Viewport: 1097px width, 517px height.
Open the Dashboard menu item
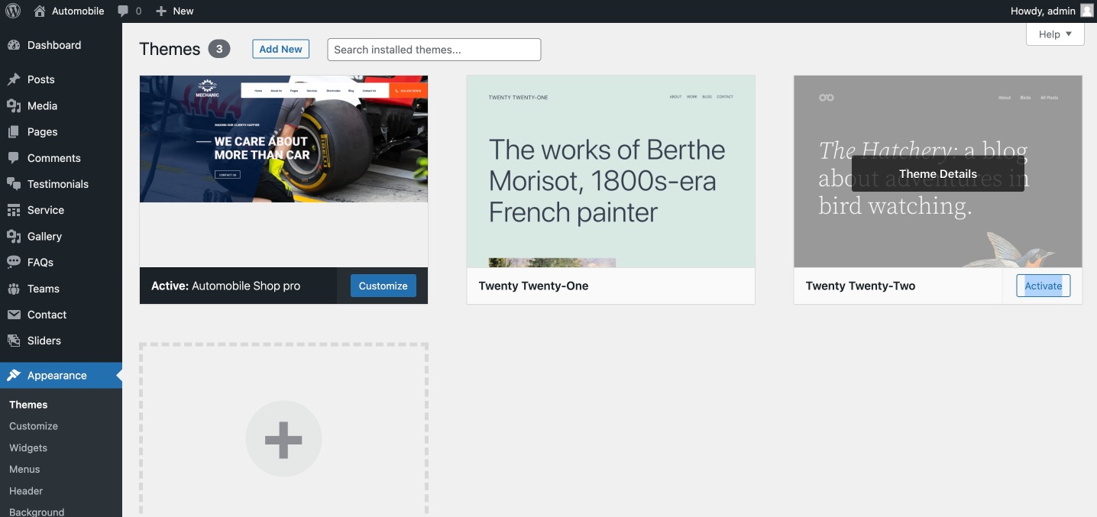coord(61,45)
